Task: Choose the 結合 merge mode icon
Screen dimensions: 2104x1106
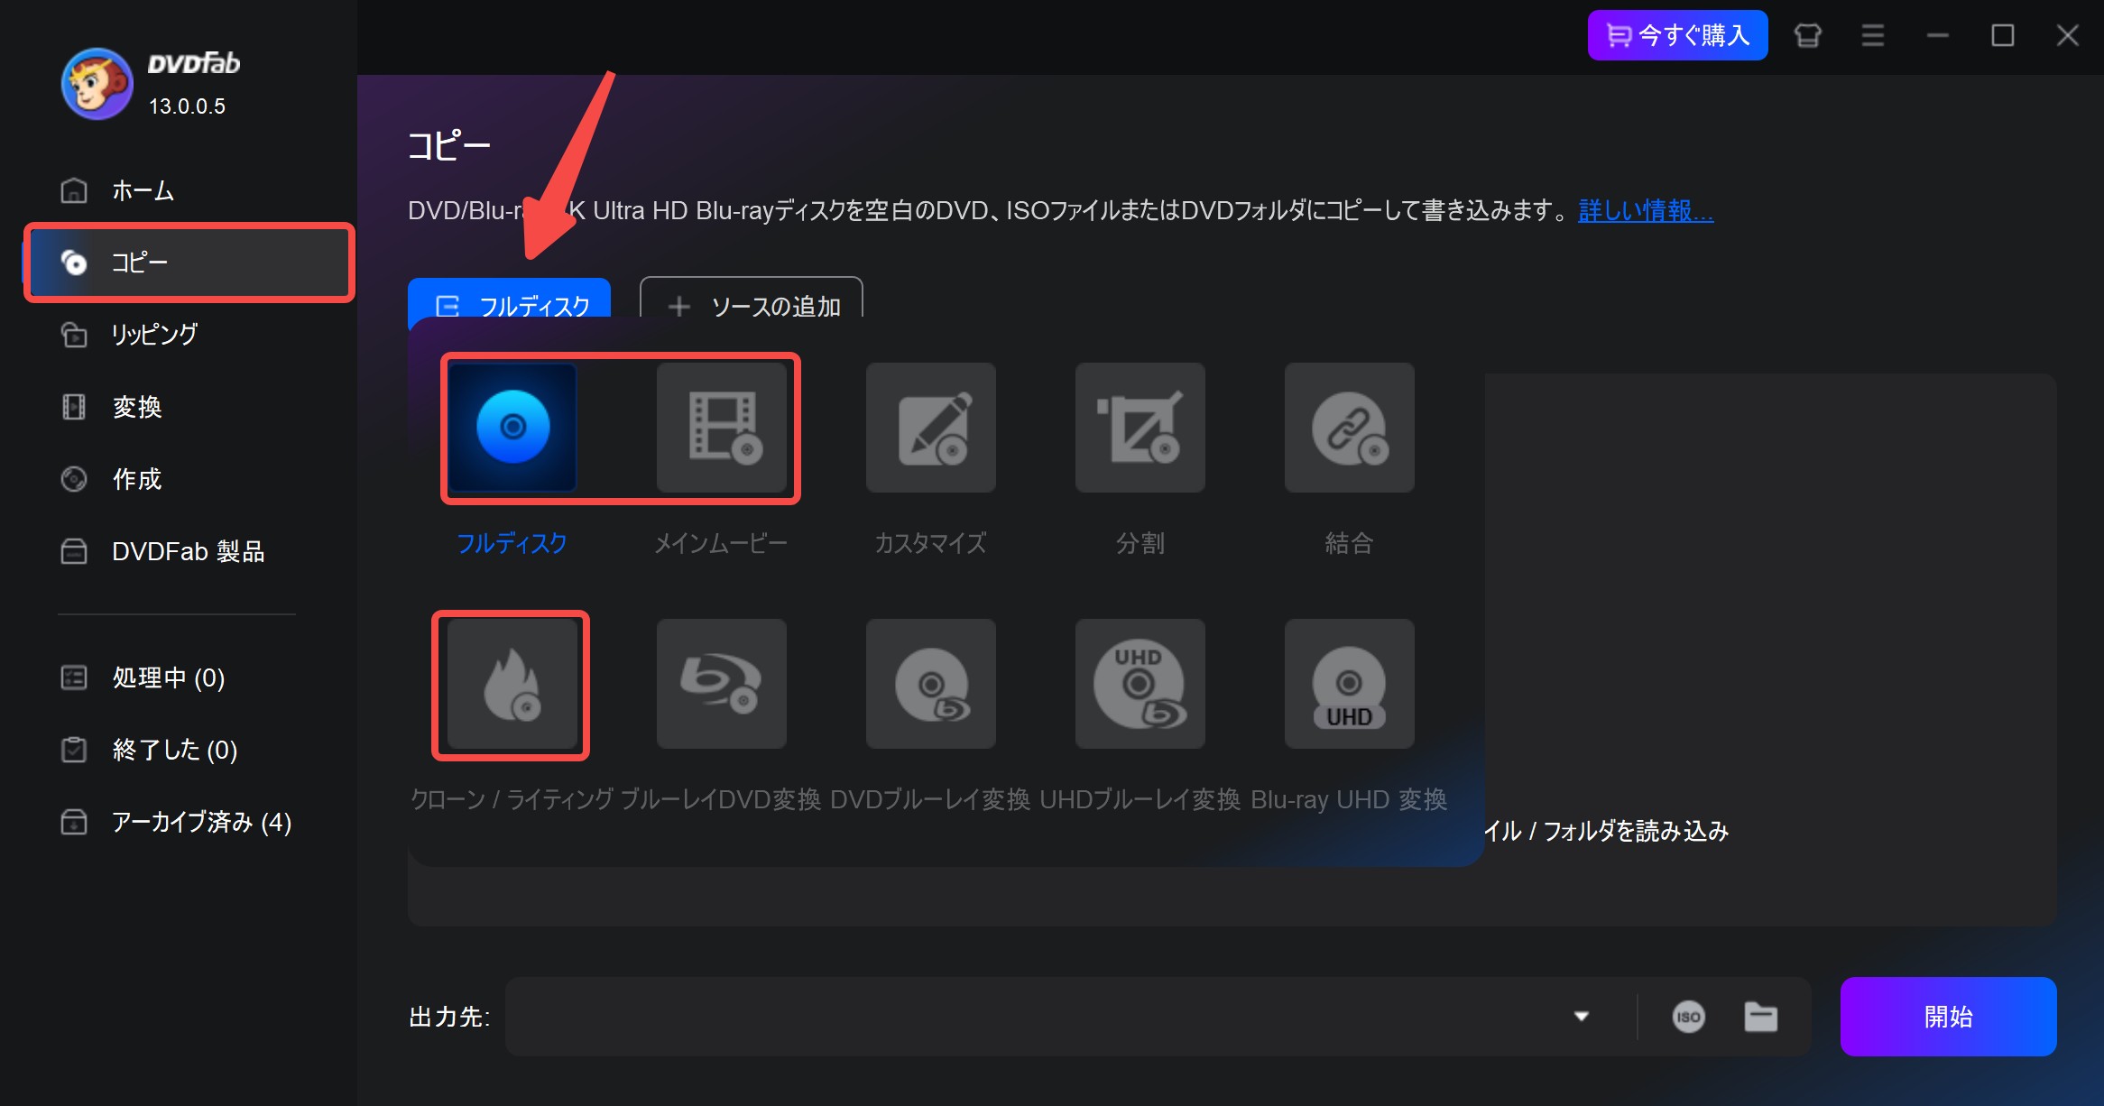Action: pos(1350,428)
